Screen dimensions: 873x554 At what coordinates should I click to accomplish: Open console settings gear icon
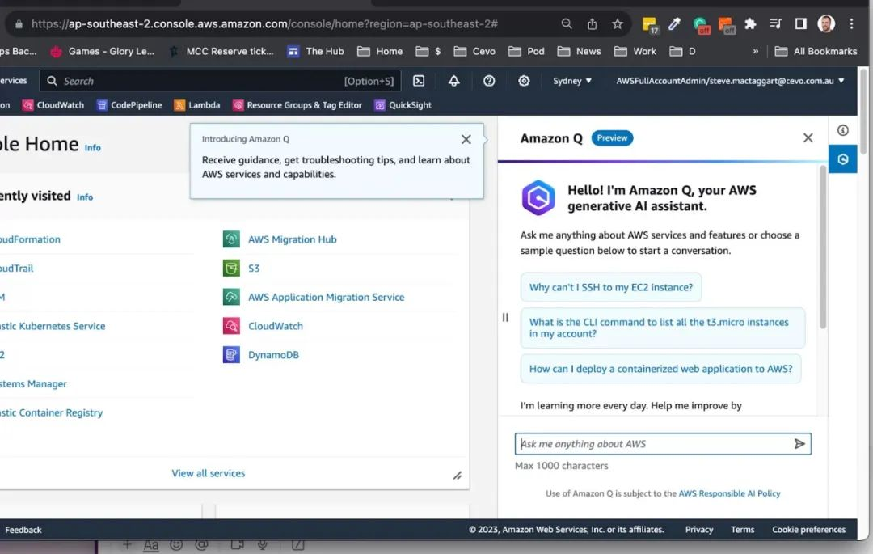524,81
